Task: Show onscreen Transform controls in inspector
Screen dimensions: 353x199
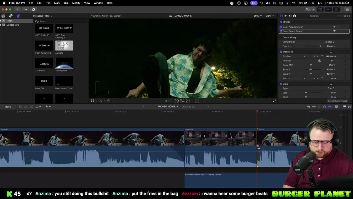Action: tap(331, 52)
